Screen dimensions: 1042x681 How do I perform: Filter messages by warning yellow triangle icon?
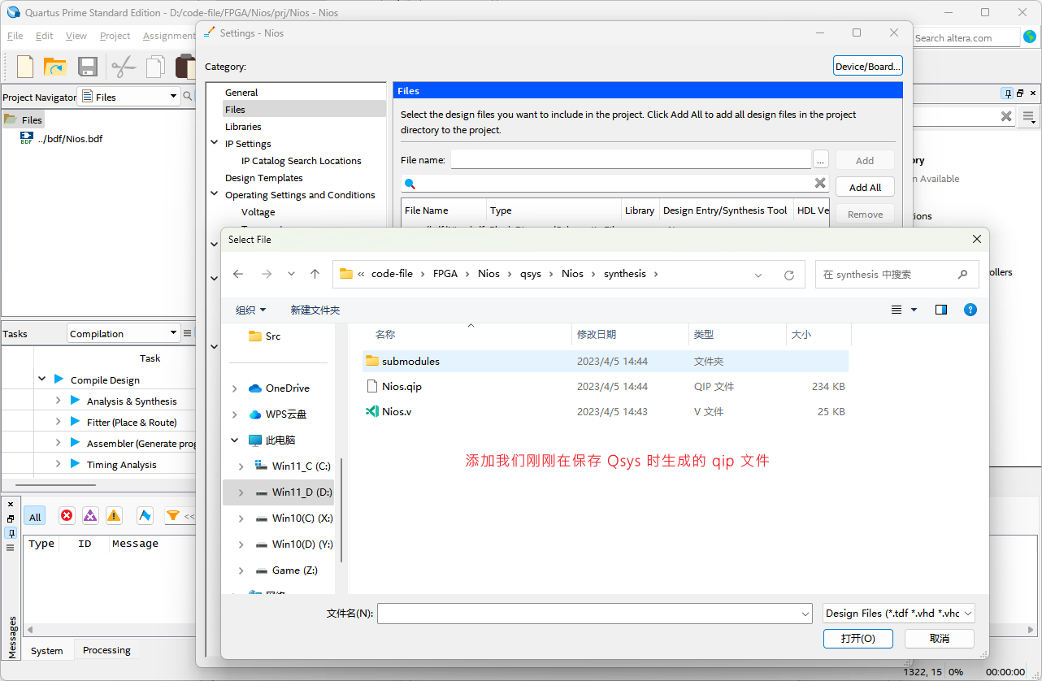[x=114, y=515]
